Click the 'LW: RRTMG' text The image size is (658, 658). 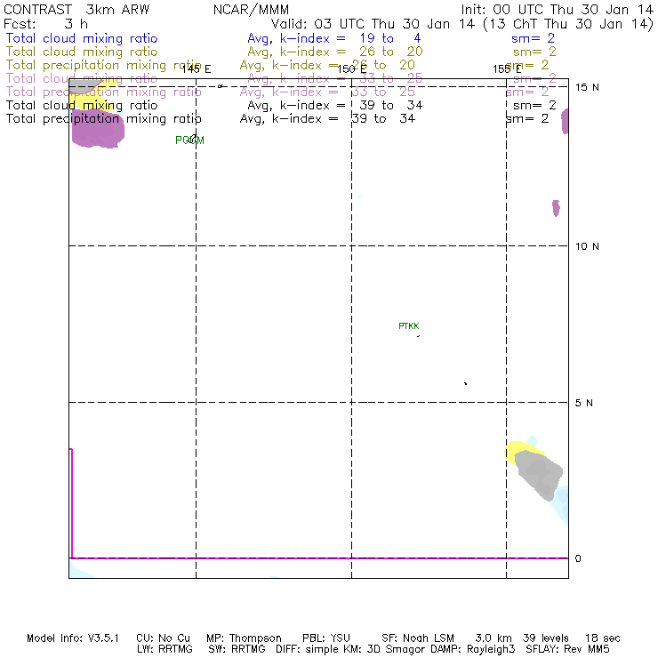point(164,649)
